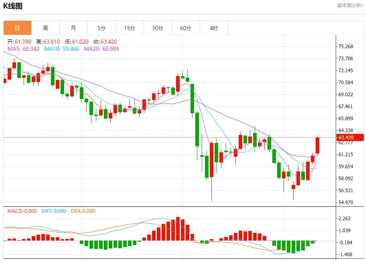This screenshot has height=260, width=365.
Task: Choose the 15分 interval tab
Action: point(130,28)
